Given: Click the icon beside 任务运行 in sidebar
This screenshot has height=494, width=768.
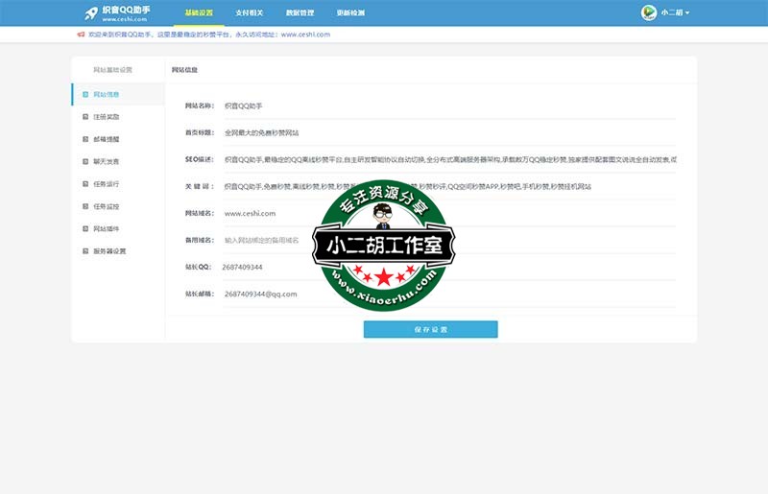Looking at the screenshot, I should (84, 183).
